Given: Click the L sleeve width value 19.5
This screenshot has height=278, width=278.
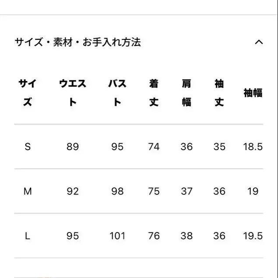Looking at the screenshot, I should tap(253, 236).
